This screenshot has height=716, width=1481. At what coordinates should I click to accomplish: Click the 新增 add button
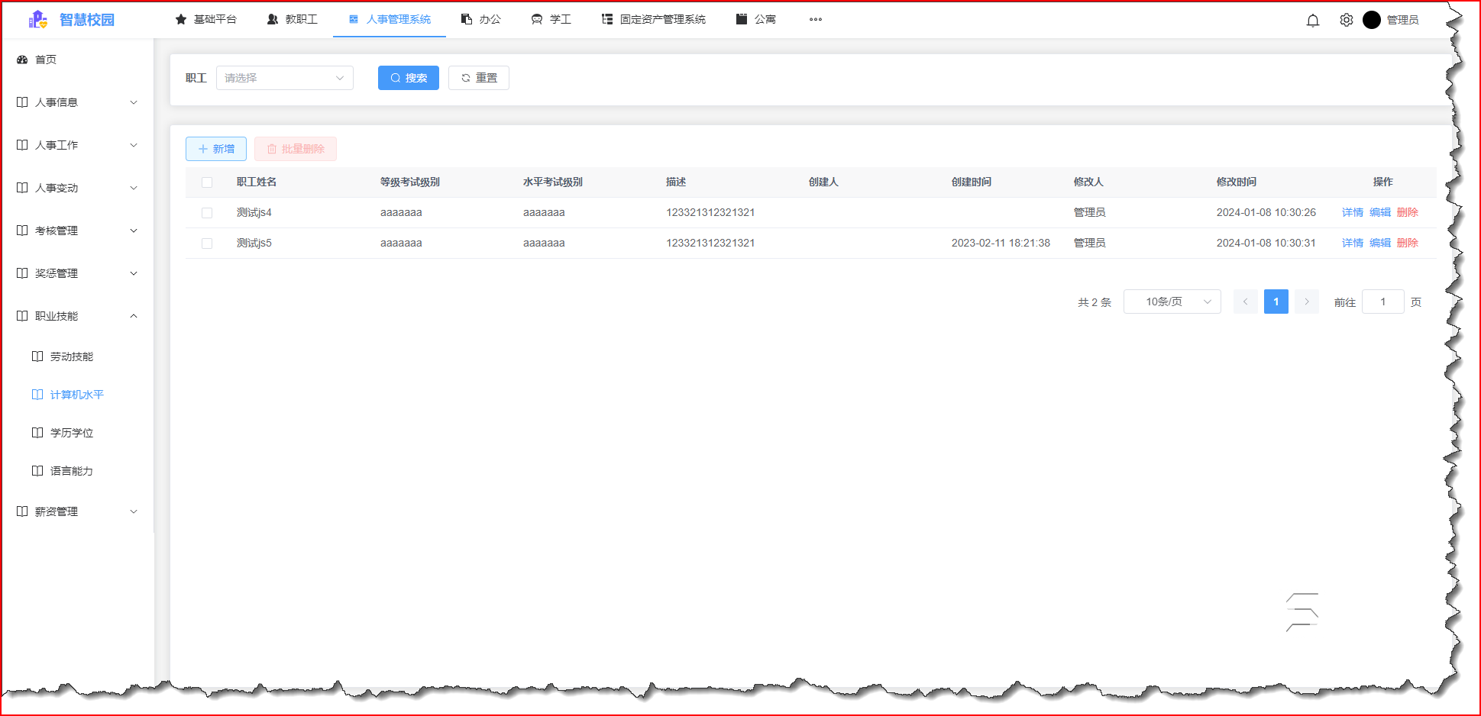[x=215, y=149]
